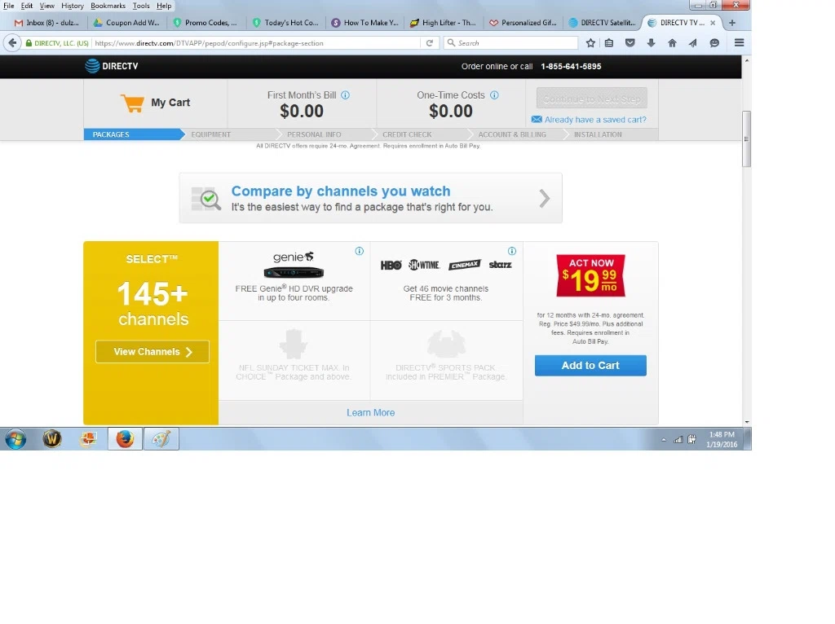This screenshot has width=835, height=624.
Task: Open a new tab with the plus button
Action: [732, 23]
